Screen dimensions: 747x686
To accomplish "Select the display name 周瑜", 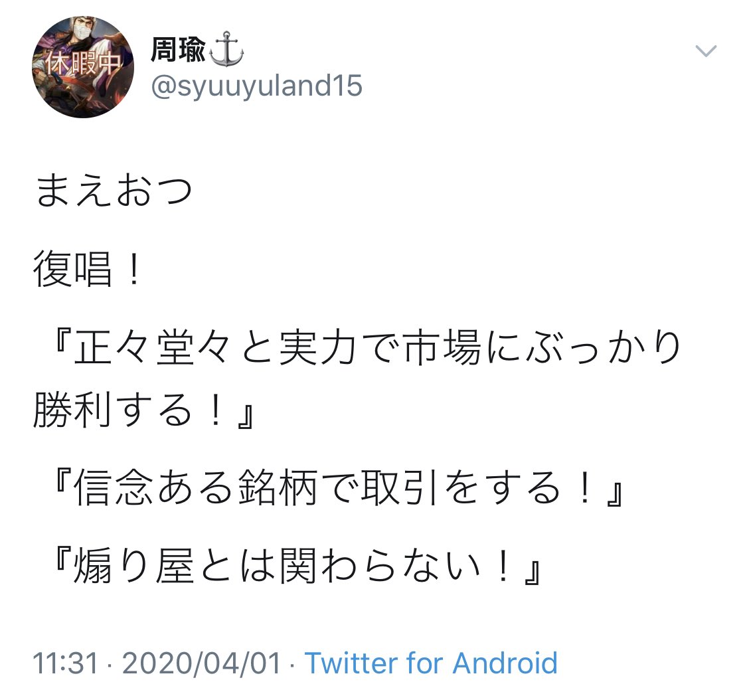I will click(178, 50).
